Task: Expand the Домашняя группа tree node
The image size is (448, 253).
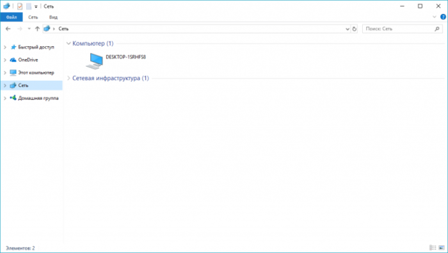Action: [5, 98]
